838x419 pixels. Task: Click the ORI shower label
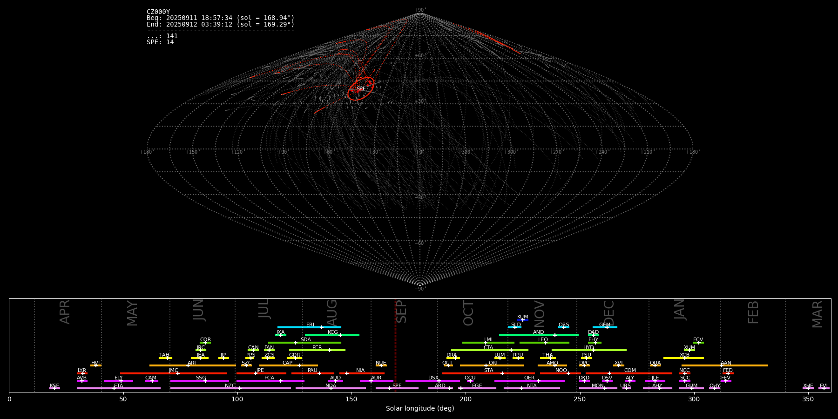(x=493, y=363)
